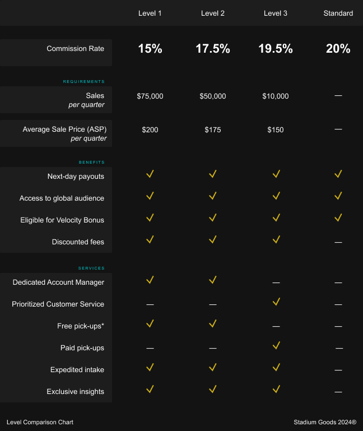Click Level 1 Next-day payouts checkmark
Viewport: 363px width, 431px height.
tap(150, 174)
